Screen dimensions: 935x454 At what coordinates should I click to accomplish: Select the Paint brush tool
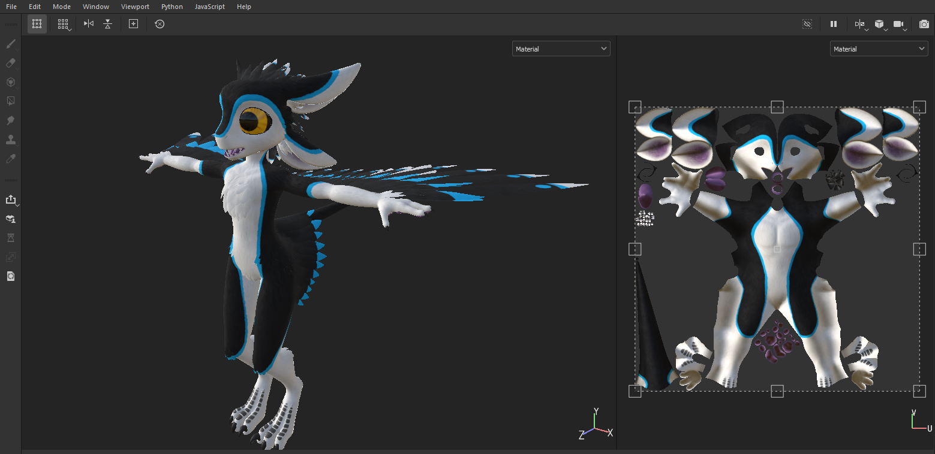(x=10, y=44)
